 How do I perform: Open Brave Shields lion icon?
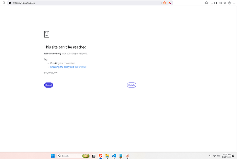tap(165, 3)
